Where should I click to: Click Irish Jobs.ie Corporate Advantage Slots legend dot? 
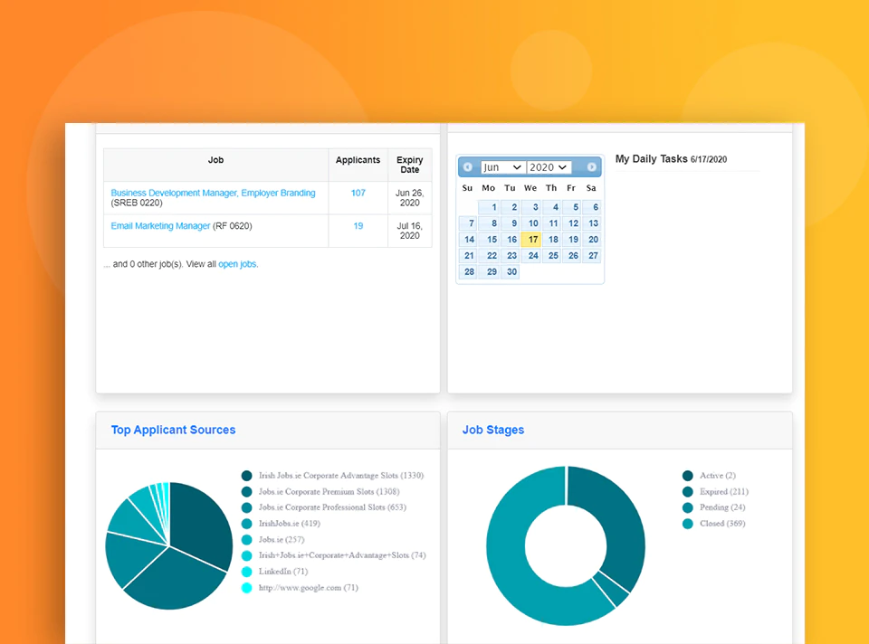[246, 476]
